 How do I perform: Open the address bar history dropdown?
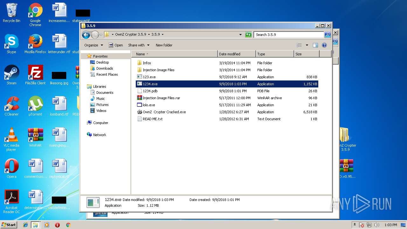click(x=241, y=35)
